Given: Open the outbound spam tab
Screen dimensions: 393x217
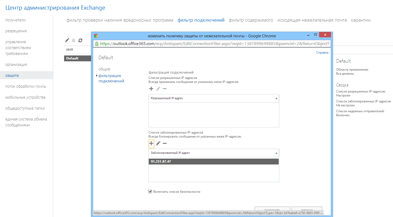Looking at the screenshot, I should pos(312,20).
